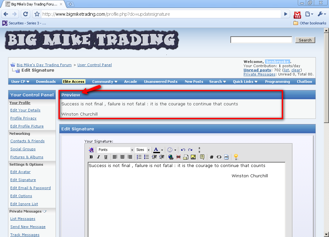Image resolution: width=329 pixels, height=237 pixels.
Task: Open Contacts & Friends link
Action: (x=28, y=141)
